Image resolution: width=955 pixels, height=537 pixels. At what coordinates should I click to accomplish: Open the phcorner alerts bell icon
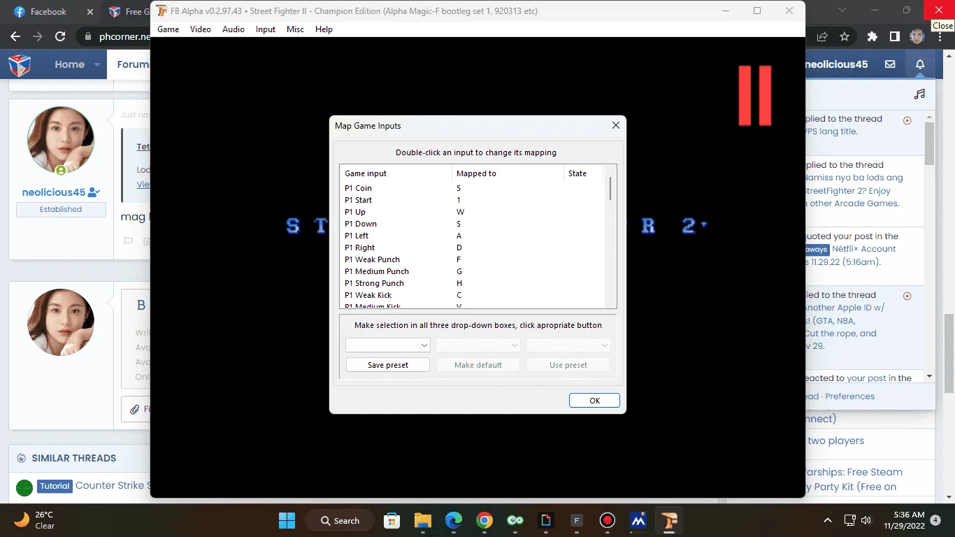pos(920,64)
